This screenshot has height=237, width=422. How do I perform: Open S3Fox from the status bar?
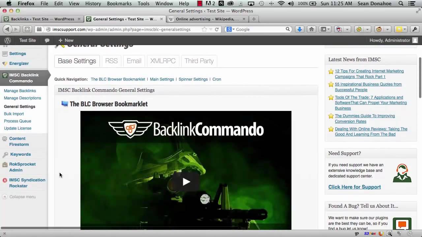(x=370, y=234)
